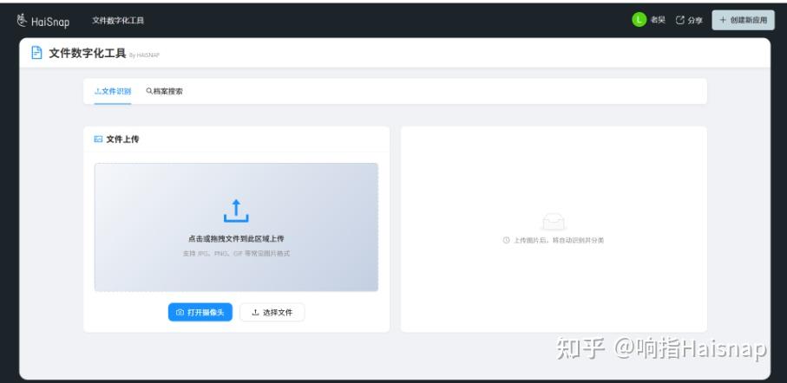Click the camera icon in 打开摄像头 button
Viewport: 787px width, 383px height.
tap(180, 312)
